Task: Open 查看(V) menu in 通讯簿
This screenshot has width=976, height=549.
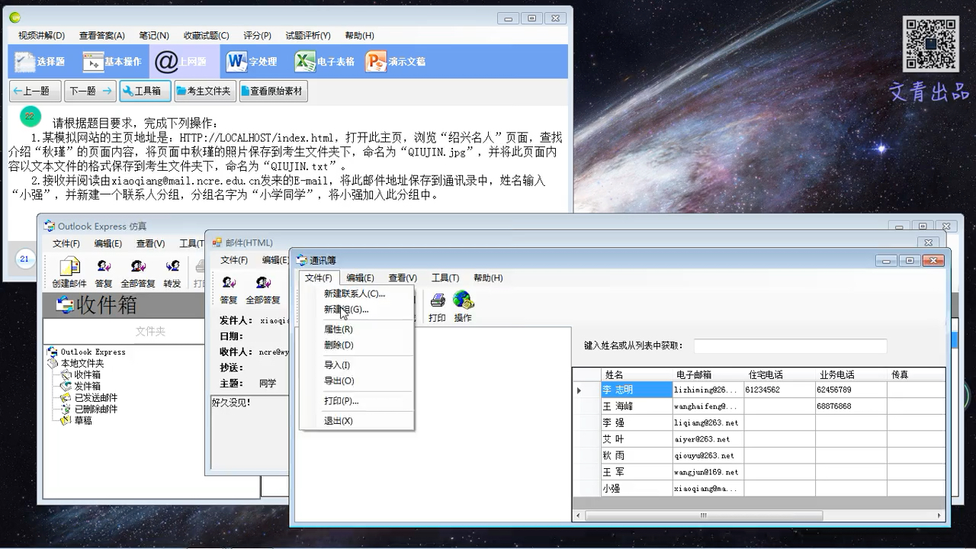Action: (403, 278)
